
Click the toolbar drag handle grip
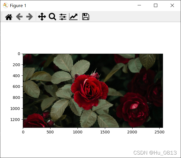pyautogui.click(x=2, y=17)
